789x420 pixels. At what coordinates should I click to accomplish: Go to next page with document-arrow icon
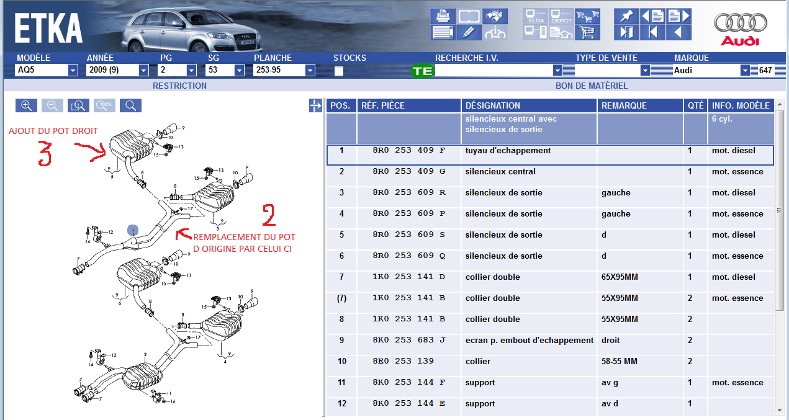tap(679, 16)
